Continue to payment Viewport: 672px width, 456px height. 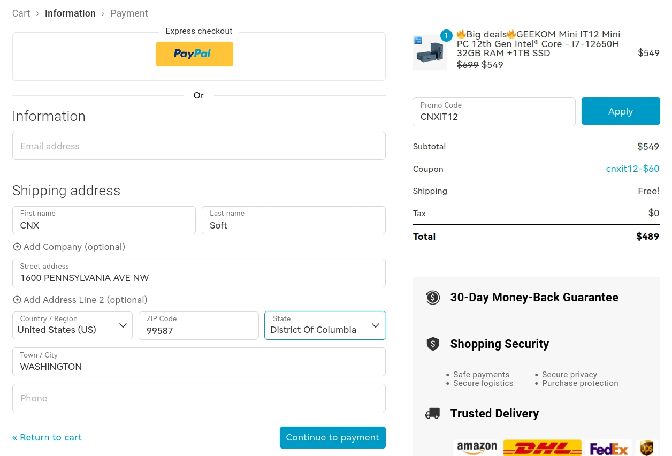tap(333, 437)
